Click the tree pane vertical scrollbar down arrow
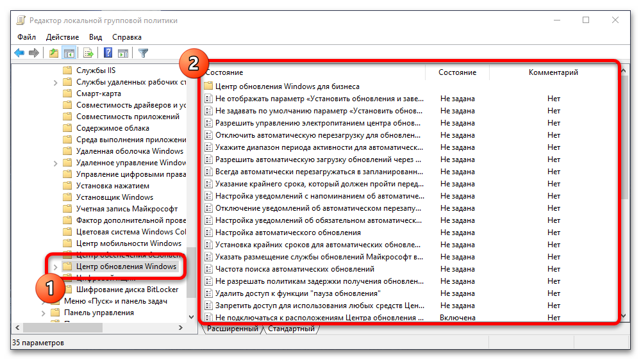Viewport: 641px width, 360px height. pos(191,317)
